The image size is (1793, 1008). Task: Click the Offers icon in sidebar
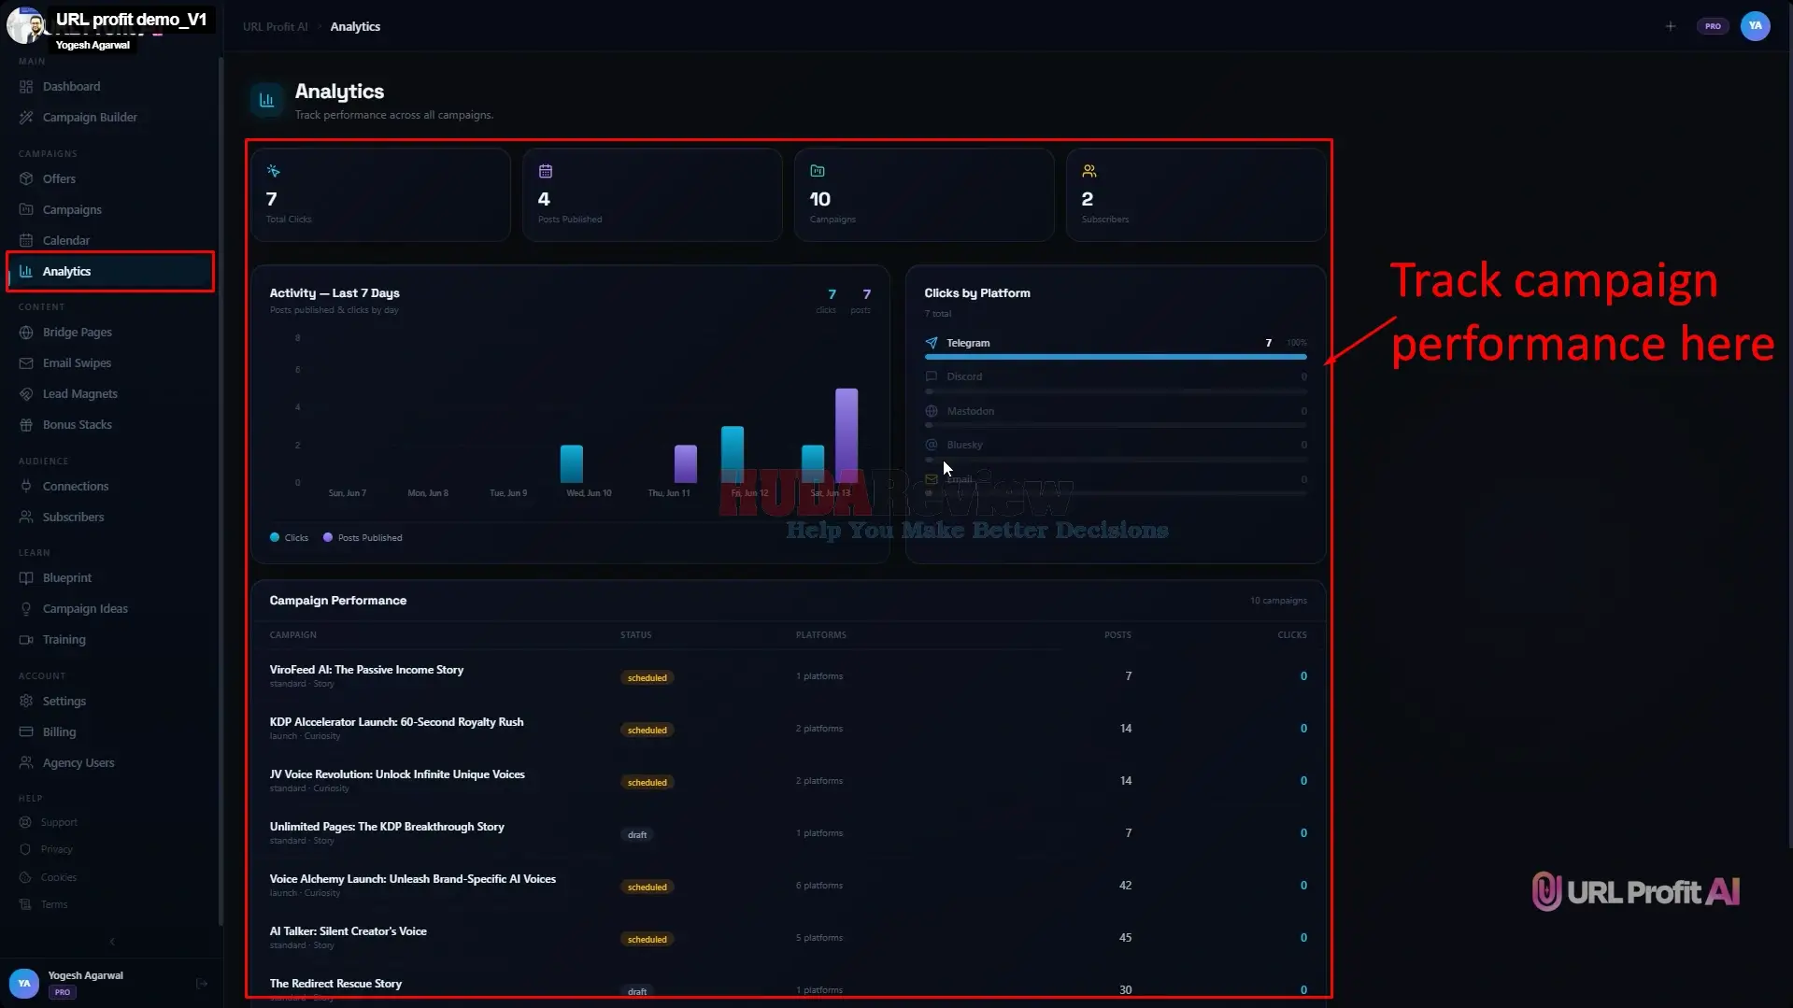click(x=26, y=179)
